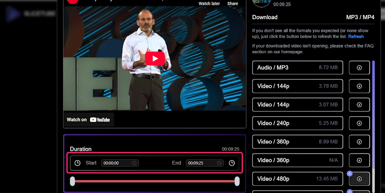The height and width of the screenshot is (193, 385).
Task: Click the clock icon beside Start label
Action: click(77, 163)
